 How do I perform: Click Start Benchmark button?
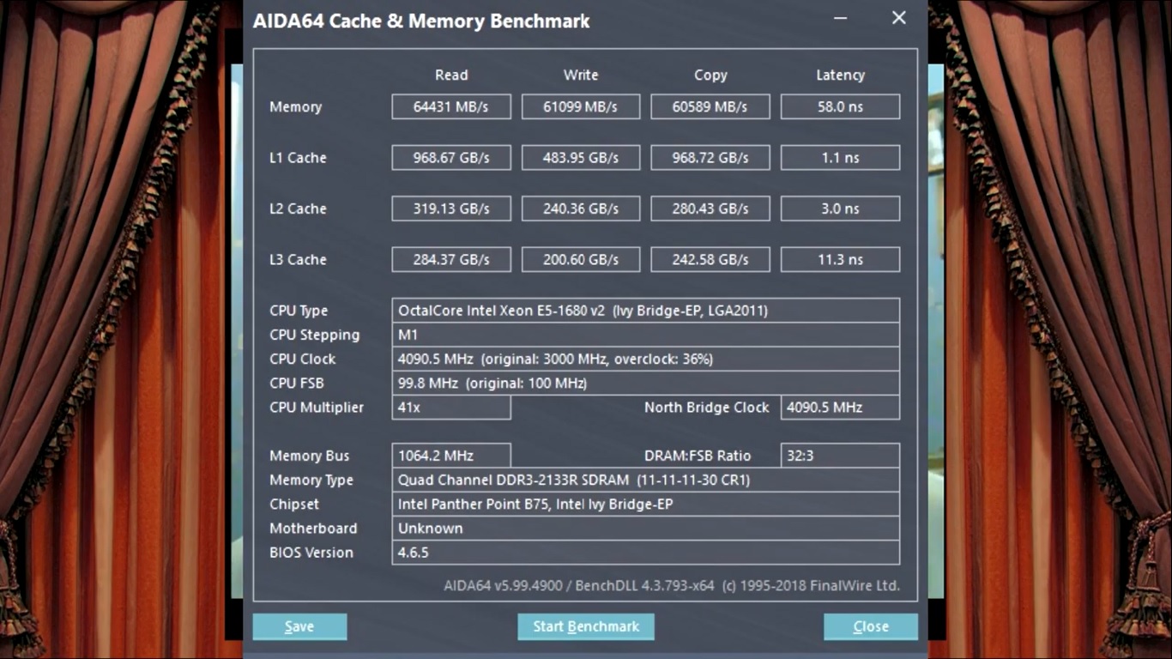click(x=586, y=626)
